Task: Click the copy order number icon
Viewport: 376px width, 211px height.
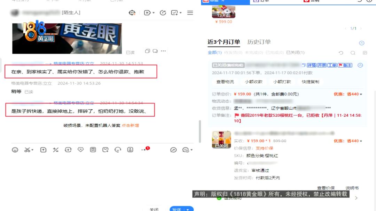Action: 304,65
